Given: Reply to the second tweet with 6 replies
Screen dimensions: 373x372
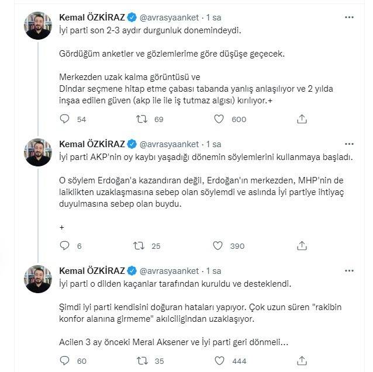Looking at the screenshot, I should point(65,246).
